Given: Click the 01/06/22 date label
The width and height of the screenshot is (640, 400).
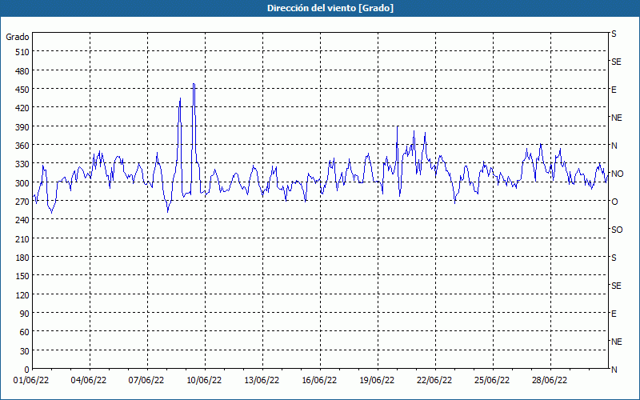Looking at the screenshot, I should pyautogui.click(x=31, y=381).
